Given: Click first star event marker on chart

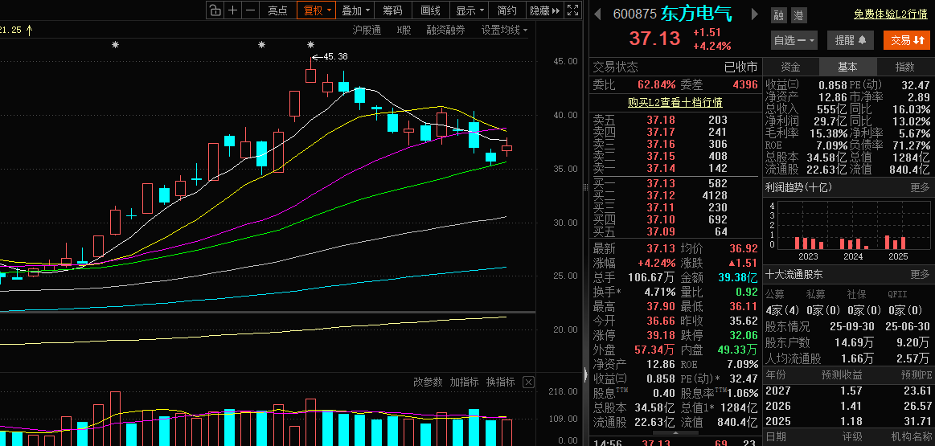Looking at the screenshot, I should [x=116, y=45].
